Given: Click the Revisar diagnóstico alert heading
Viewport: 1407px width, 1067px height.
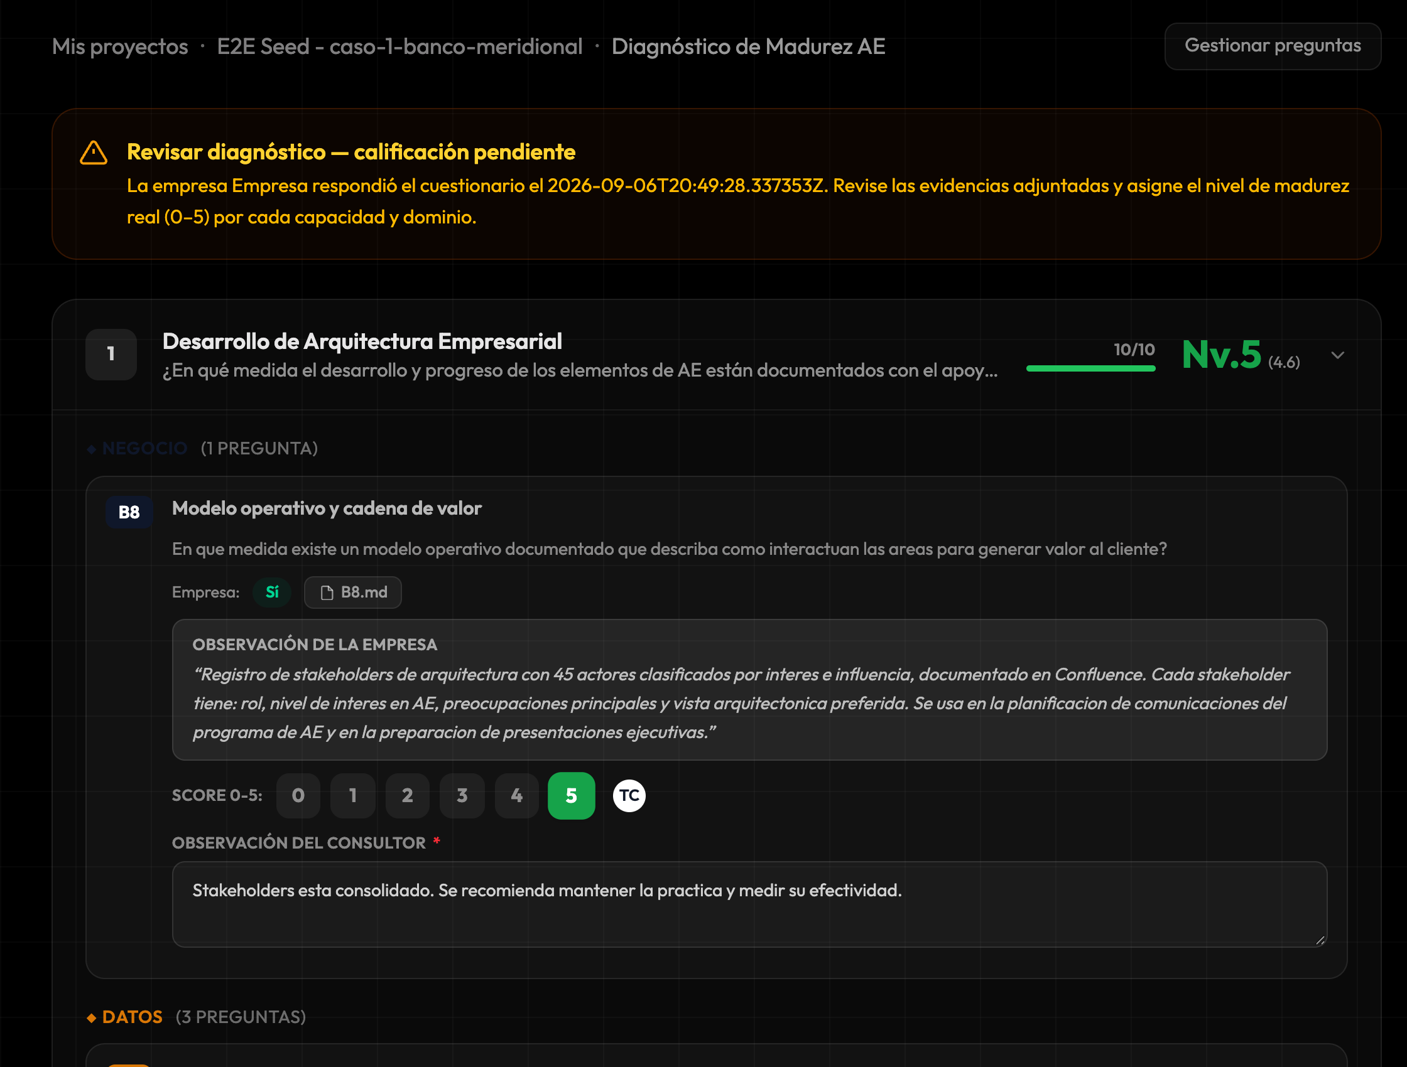Looking at the screenshot, I should tap(351, 153).
